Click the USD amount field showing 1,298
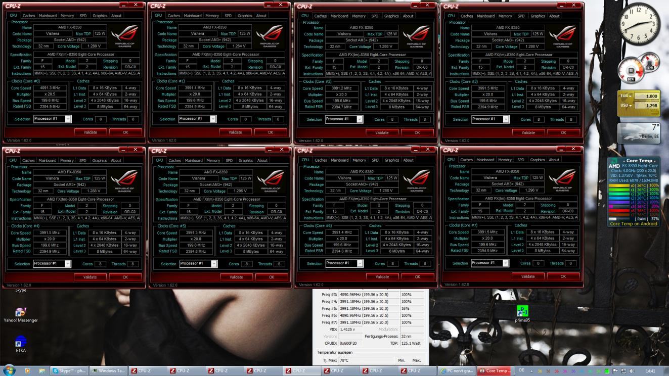This screenshot has height=376, width=669. 647,106
